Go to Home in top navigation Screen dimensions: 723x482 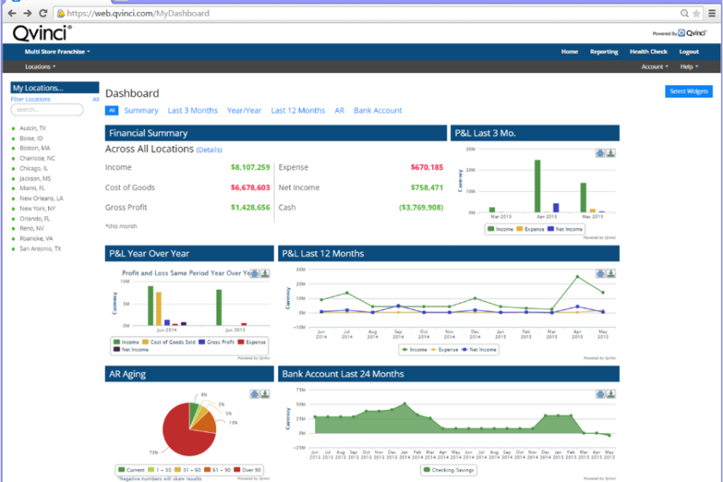pyautogui.click(x=570, y=52)
